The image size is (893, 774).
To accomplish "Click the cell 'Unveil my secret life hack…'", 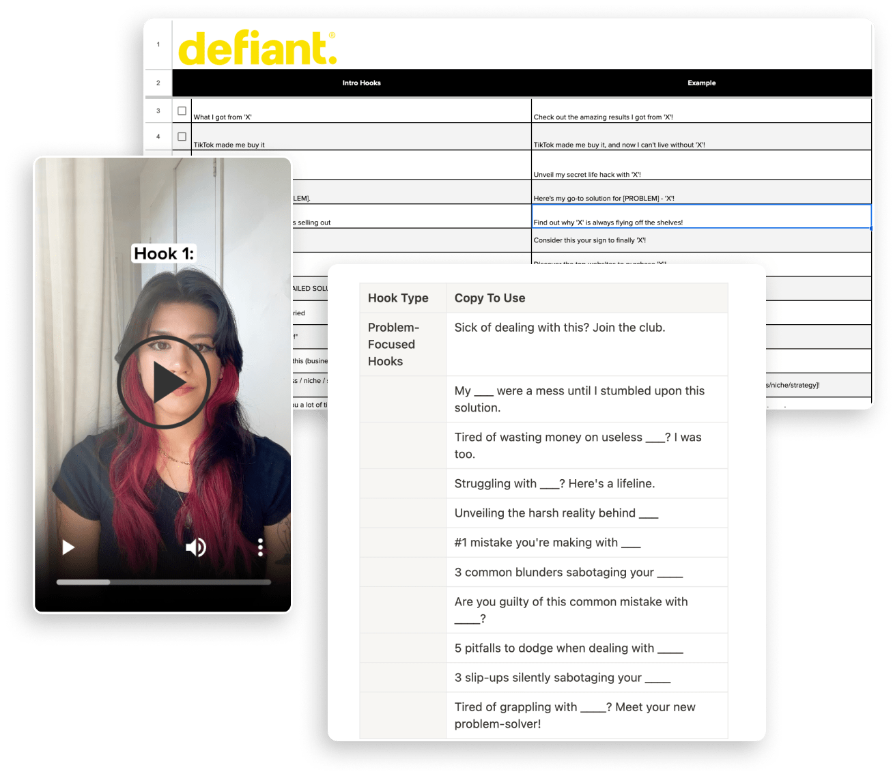I will pos(702,165).
